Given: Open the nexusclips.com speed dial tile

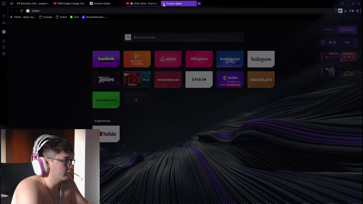Looking at the screenshot, I should (168, 80).
